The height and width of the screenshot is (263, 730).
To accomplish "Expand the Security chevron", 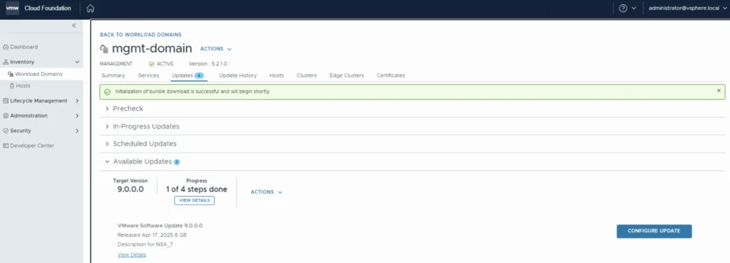I will tap(77, 131).
